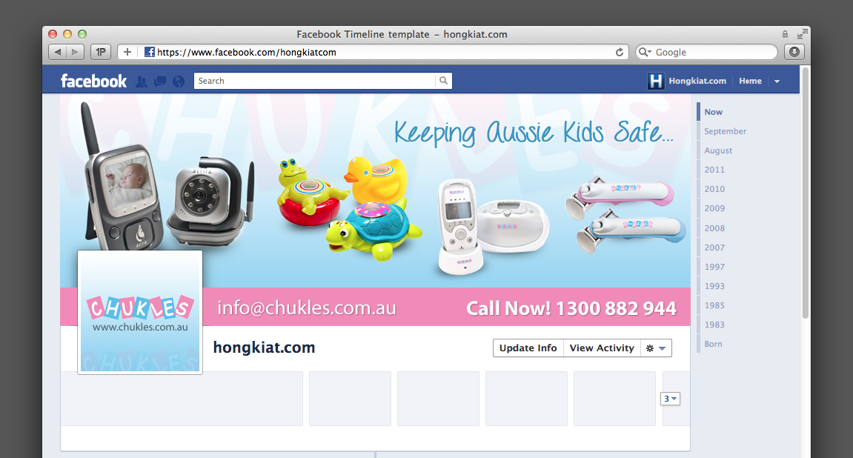853x458 pixels.
Task: Click the info@chukles.com.au email text
Action: pos(306,308)
